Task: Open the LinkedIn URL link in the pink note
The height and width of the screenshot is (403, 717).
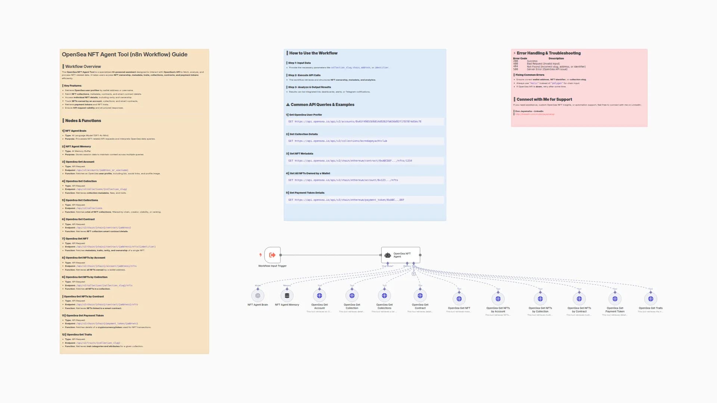Action: [535, 114]
